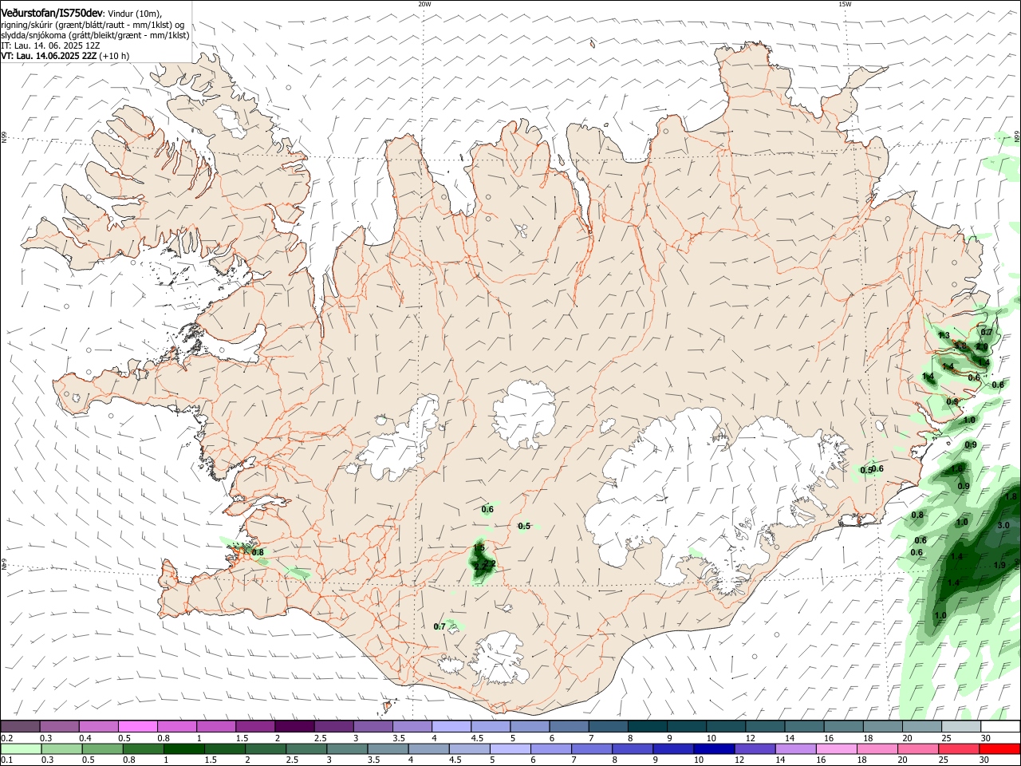The height and width of the screenshot is (766, 1021).
Task: Click the crimson 25–30 swatch, lower scale
Action: pyautogui.click(x=958, y=748)
